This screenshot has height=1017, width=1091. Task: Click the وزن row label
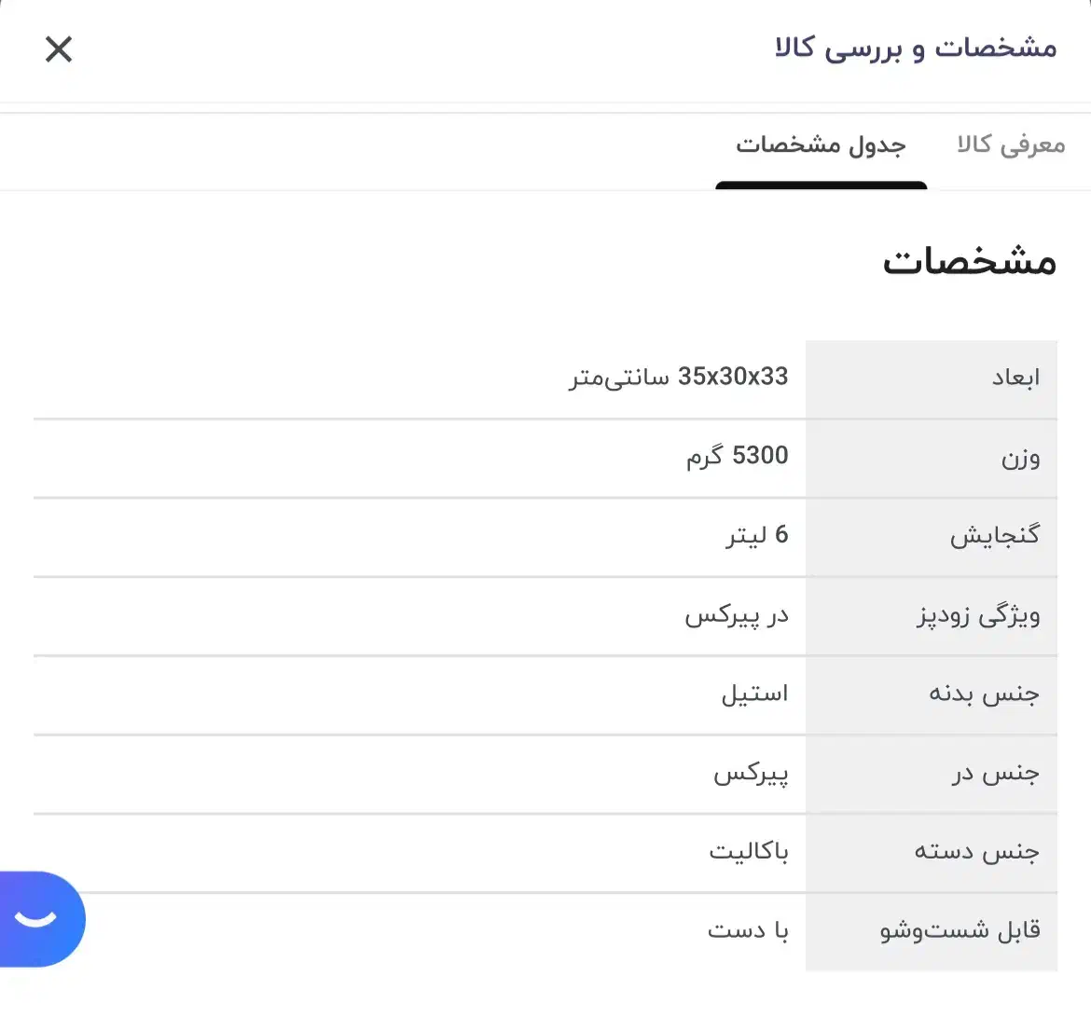point(1020,457)
